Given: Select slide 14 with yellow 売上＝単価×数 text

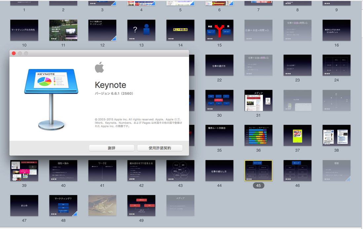Looking at the screenshot, I should pyautogui.click(x=180, y=30).
